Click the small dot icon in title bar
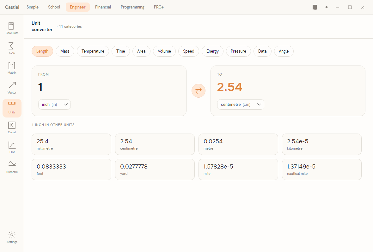Image resolution: width=373 pixels, height=252 pixels. click(326, 7)
